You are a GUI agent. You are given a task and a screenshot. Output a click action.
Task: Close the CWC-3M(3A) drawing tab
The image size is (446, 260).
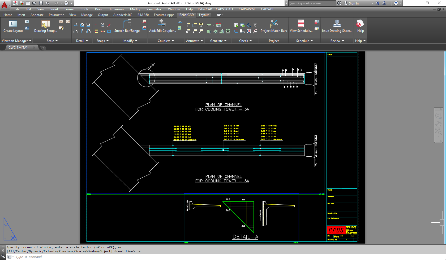(34, 47)
